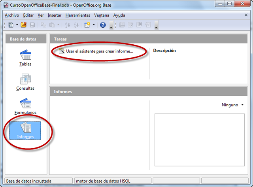This screenshot has width=253, height=187.
Task: Close the OpenOffice Base window
Action: (242, 4)
